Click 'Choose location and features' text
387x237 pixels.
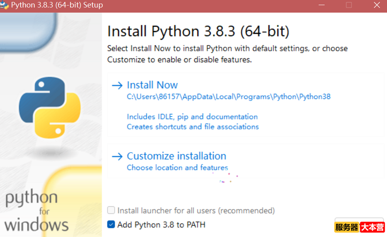(177, 168)
